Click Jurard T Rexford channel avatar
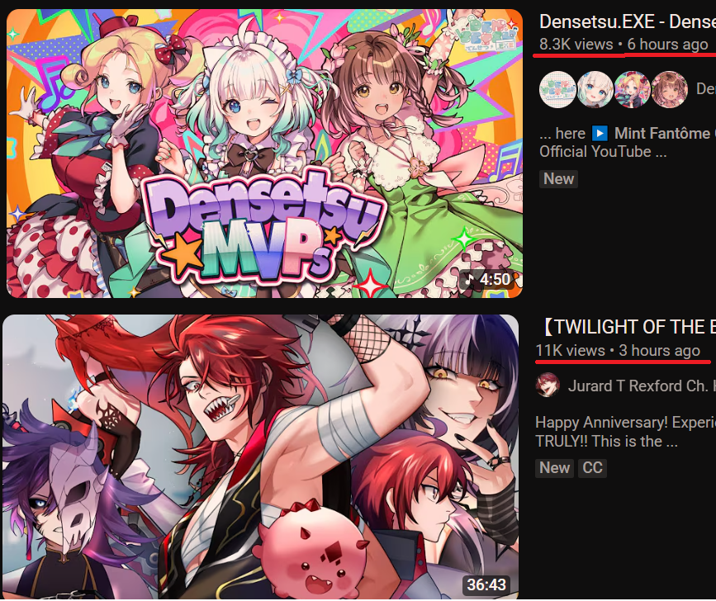The image size is (716, 601). [548, 385]
